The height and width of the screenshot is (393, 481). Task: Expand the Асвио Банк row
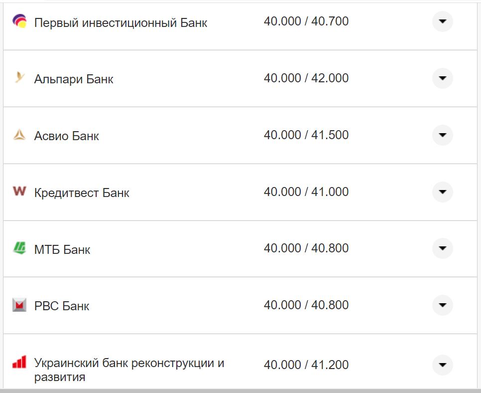[x=442, y=135]
